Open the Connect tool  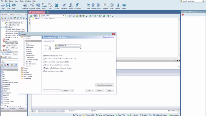point(25,6)
